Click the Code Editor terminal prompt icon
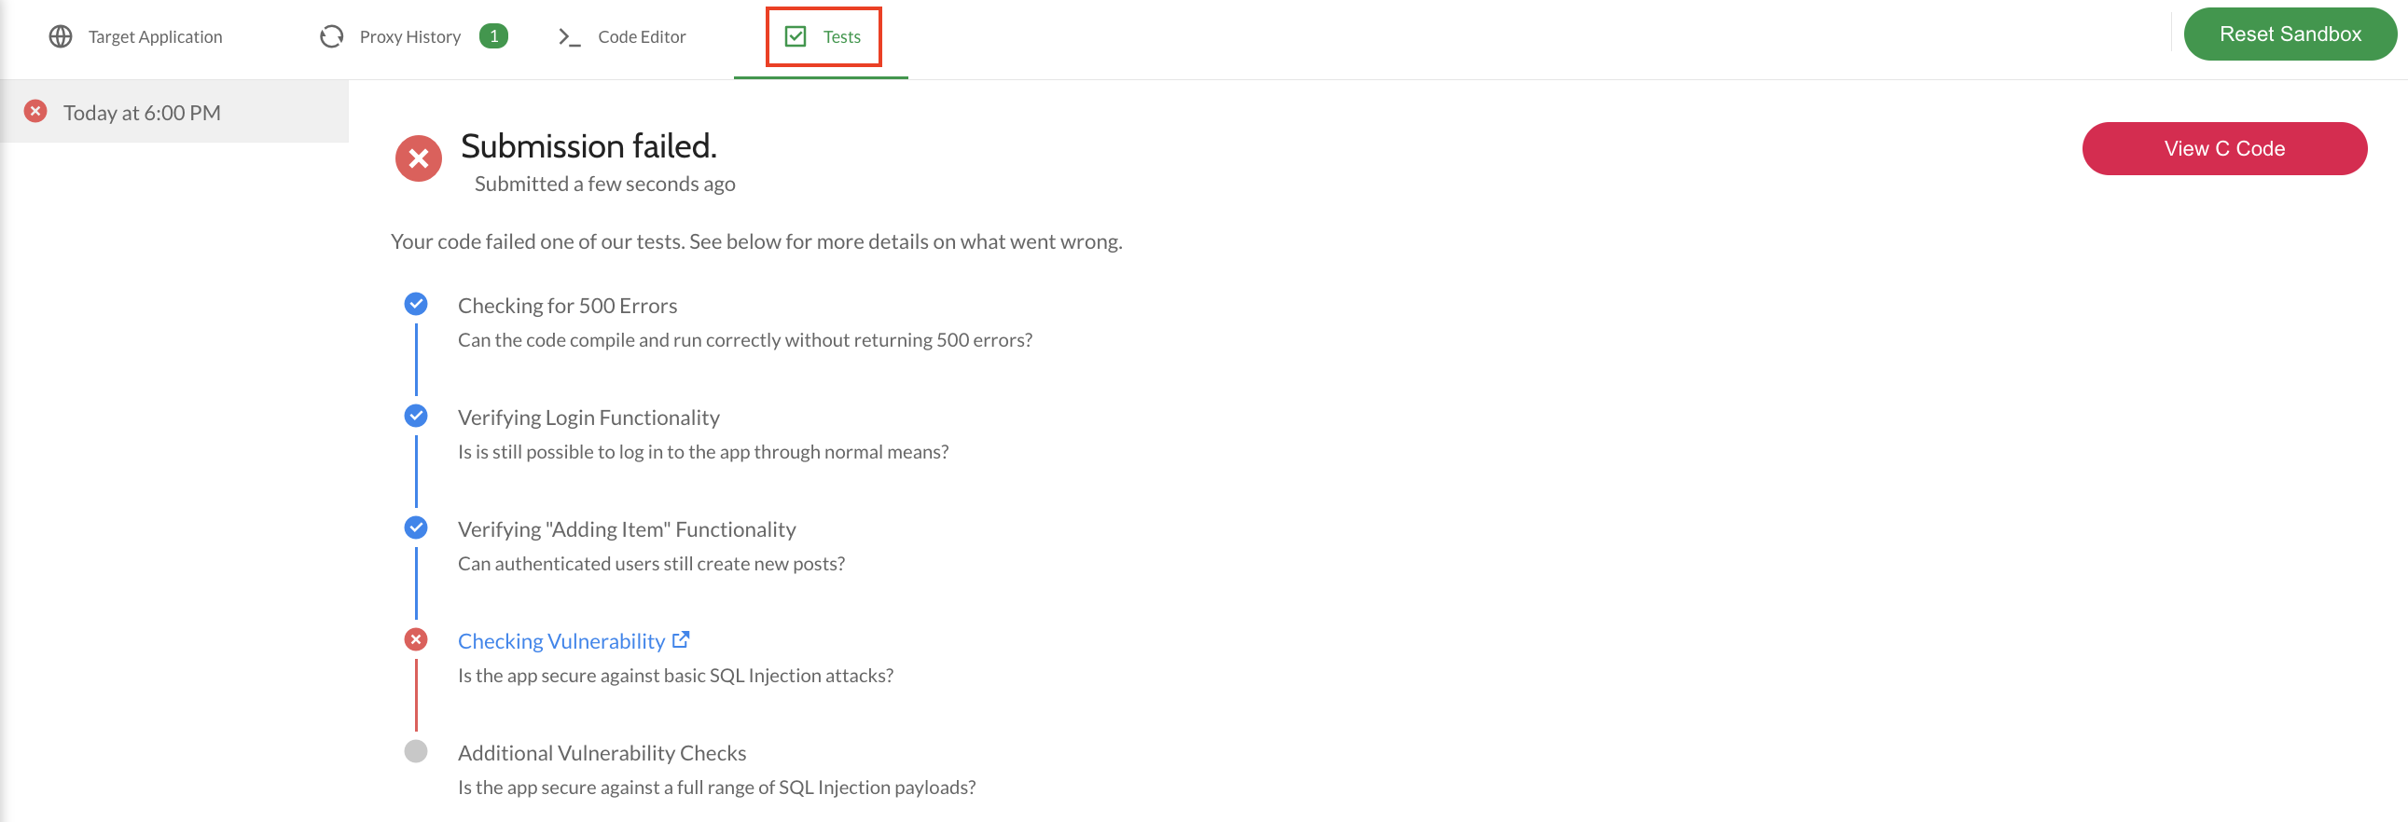Image resolution: width=2408 pixels, height=822 pixels. tap(569, 36)
